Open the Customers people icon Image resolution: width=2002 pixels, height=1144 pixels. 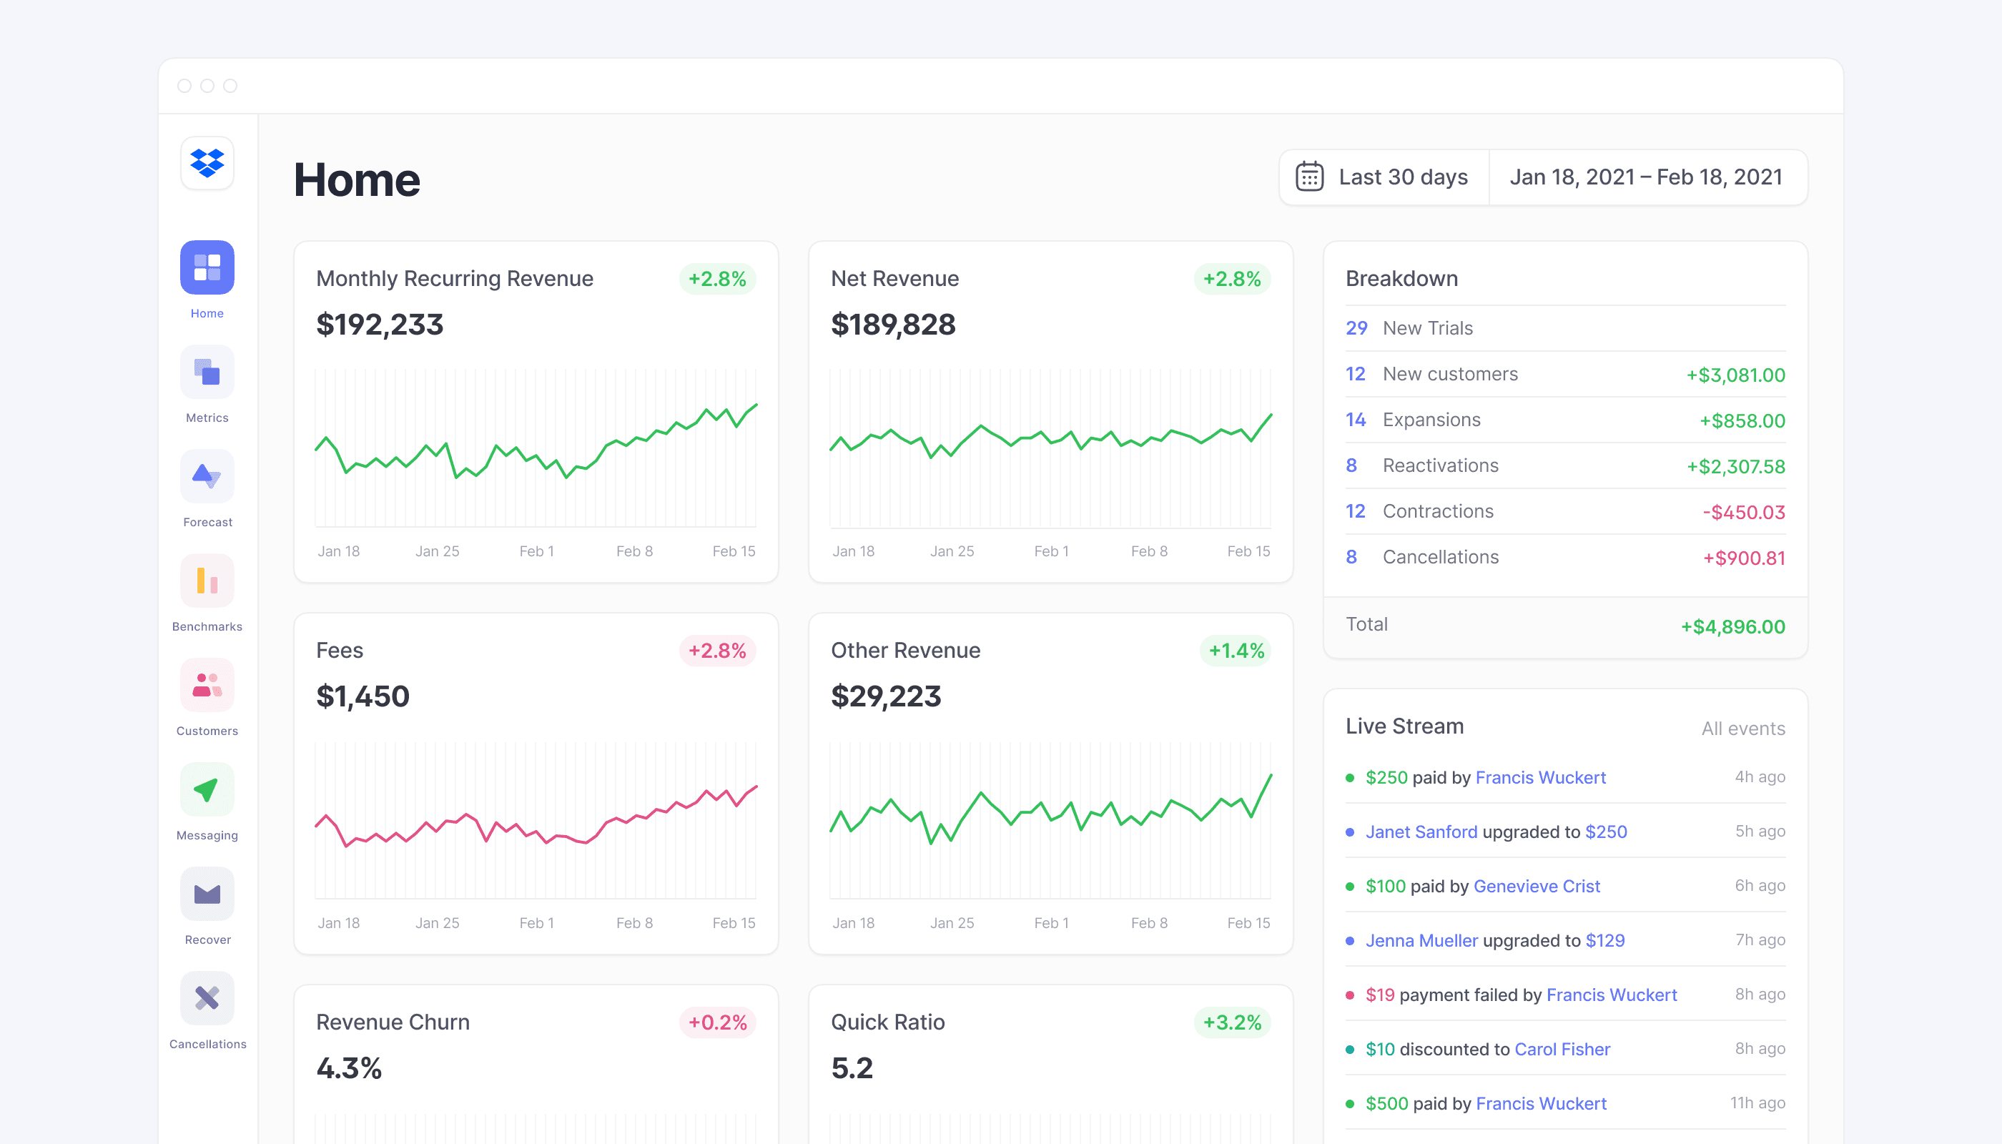(207, 685)
